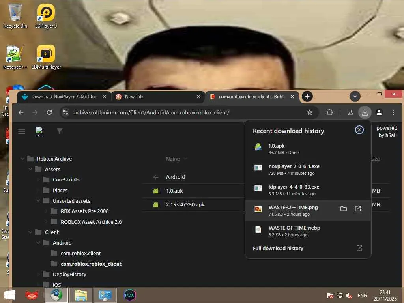This screenshot has height=303, width=404.
Task: Sort by the Name column header
Action: click(x=173, y=159)
